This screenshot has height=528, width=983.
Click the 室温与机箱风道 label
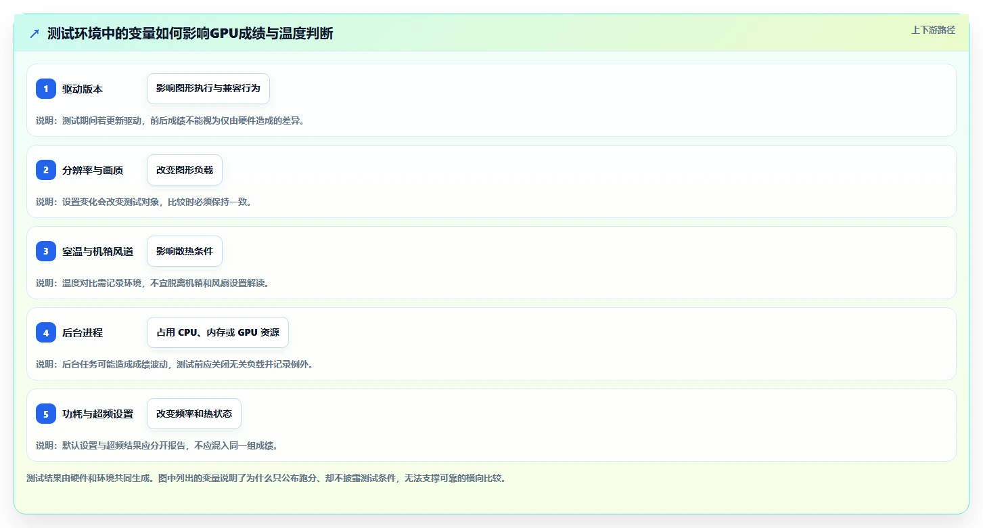click(x=97, y=251)
